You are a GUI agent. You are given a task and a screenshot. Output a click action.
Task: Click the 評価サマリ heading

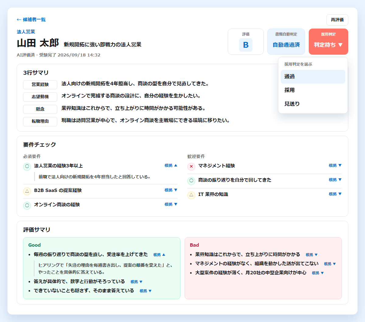click(x=37, y=230)
